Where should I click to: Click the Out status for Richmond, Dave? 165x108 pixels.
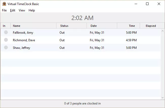(x=62, y=40)
